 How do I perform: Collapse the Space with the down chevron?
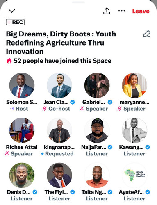point(12,11)
